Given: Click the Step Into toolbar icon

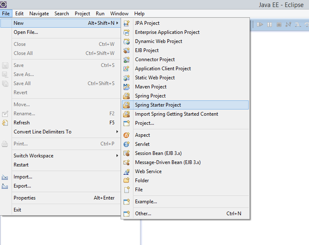Looking at the screenshot, I should [x=298, y=25].
